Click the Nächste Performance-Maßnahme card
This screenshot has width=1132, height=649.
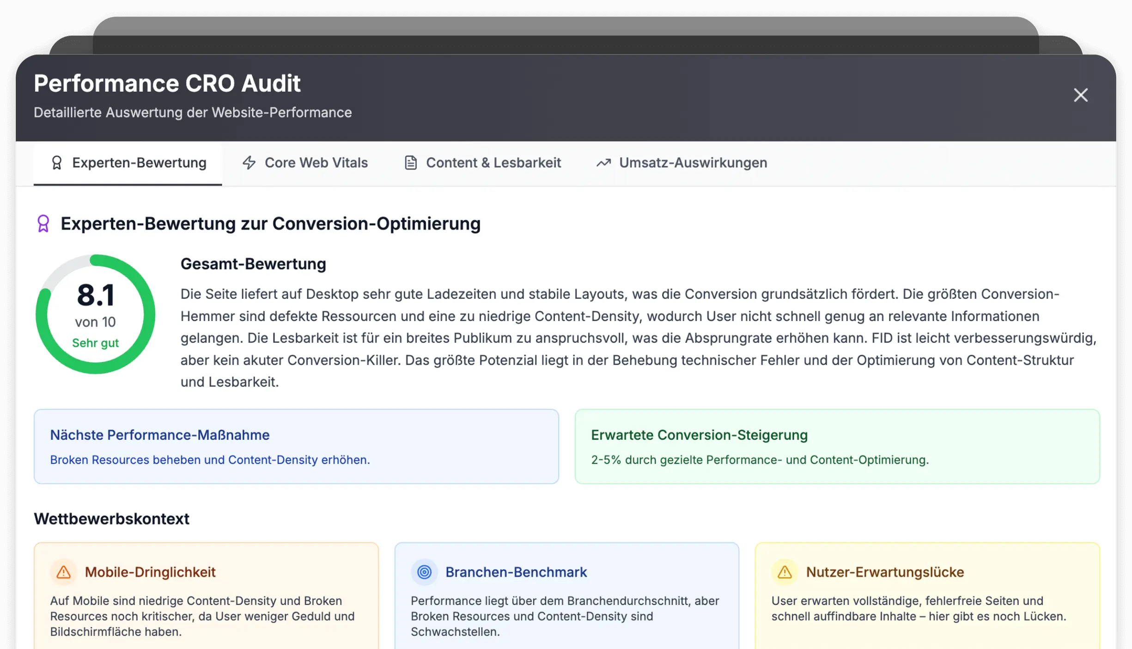point(296,446)
